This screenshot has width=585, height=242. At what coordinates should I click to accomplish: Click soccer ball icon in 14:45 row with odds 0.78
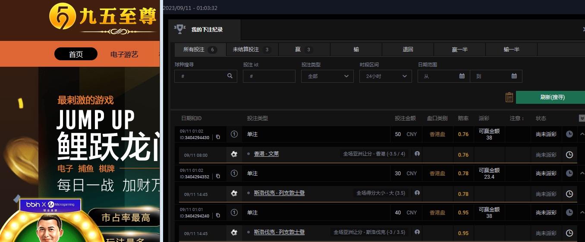point(234,193)
